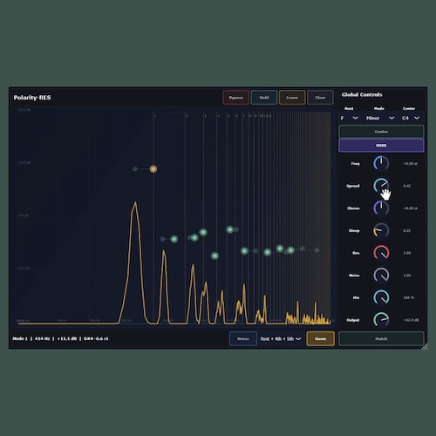Viewport: 436px width, 436px height.
Task: Open the Center octave dropdown showing C4
Action: 411,118
